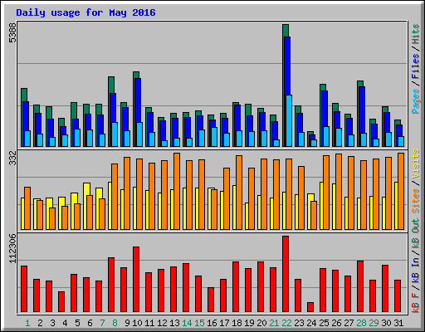
Task: Click the 112306 axis value
Action: pyautogui.click(x=12, y=248)
